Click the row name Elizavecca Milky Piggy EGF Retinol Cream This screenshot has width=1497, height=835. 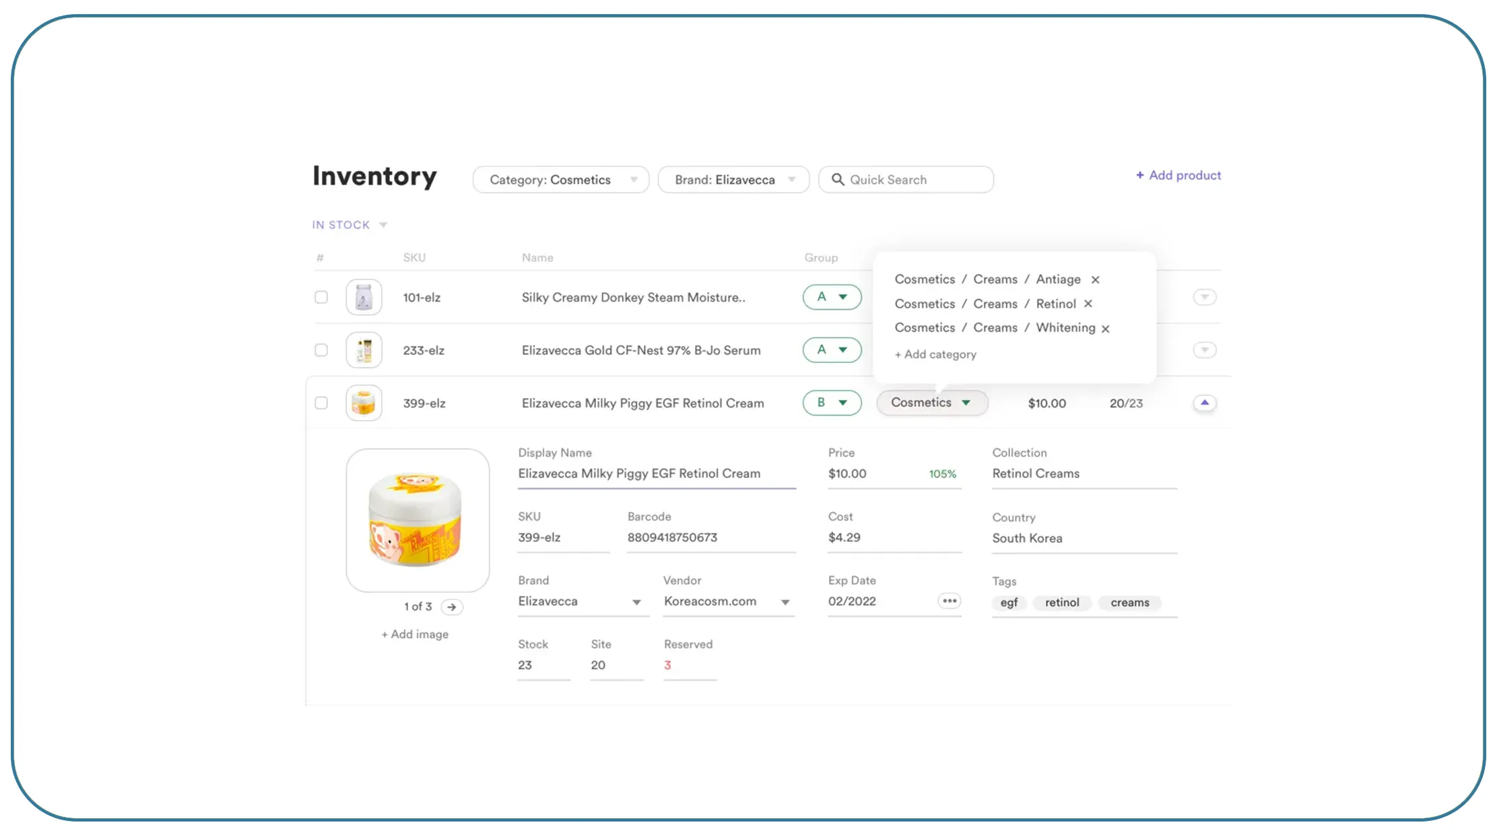pyautogui.click(x=642, y=403)
